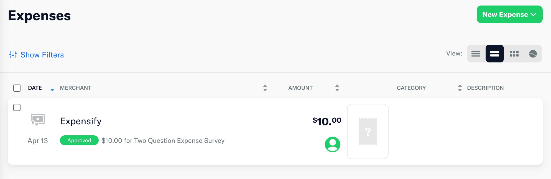This screenshot has height=179, width=551.
Task: Show filters via the Show Filters link
Action: tap(42, 55)
